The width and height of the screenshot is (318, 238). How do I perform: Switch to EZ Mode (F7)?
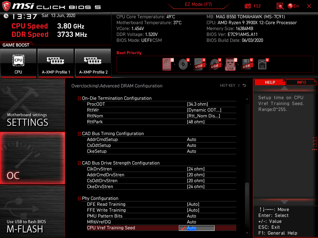(198, 4)
